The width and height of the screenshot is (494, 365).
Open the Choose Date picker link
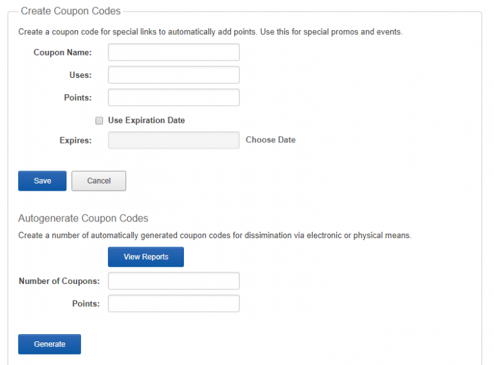(x=270, y=140)
